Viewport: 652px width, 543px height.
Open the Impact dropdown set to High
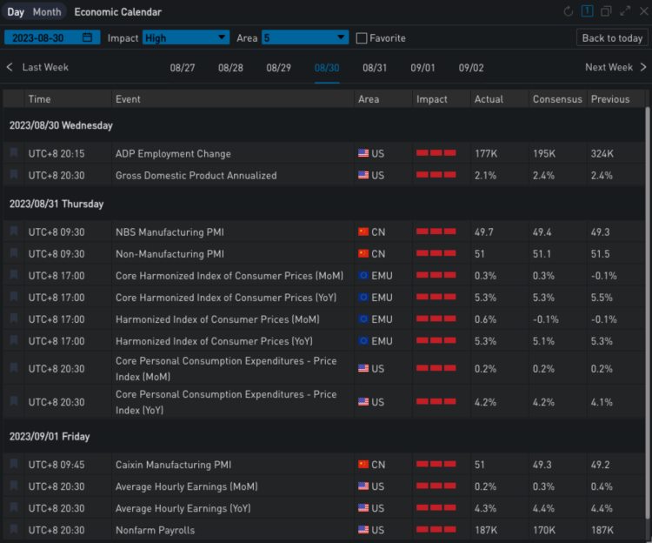185,37
